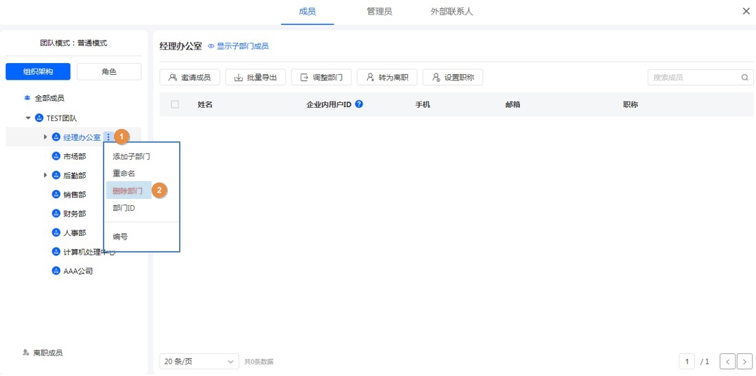The image size is (756, 376).
Task: Click the 邀请成员 button
Action: point(190,78)
